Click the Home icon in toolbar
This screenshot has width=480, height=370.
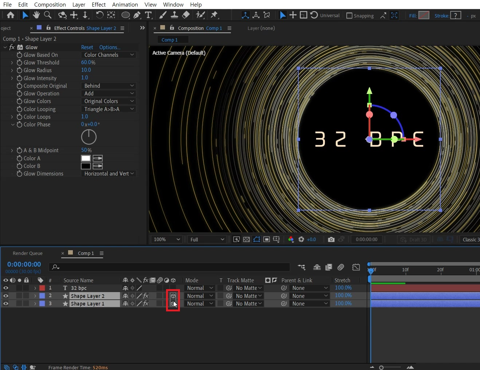11,15
